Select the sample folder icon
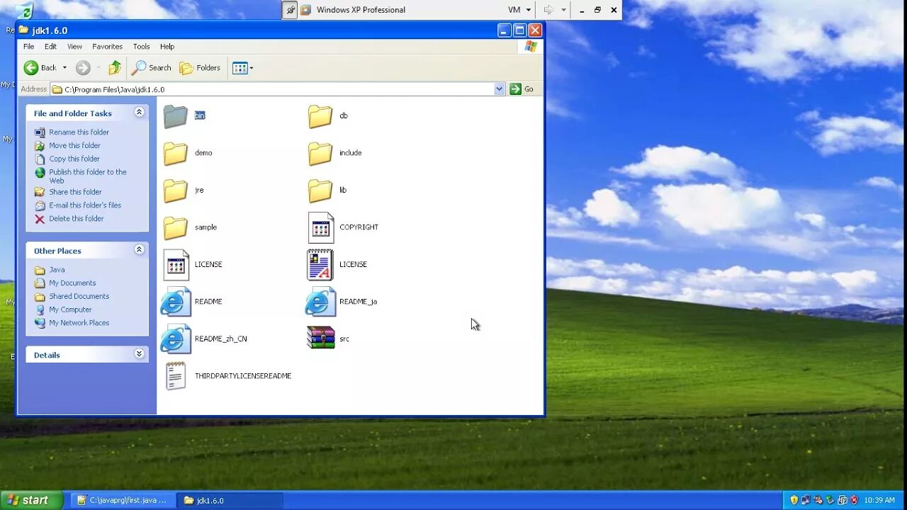907x510 pixels. (x=175, y=227)
